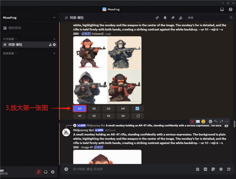The image size is (236, 179).
Task: Click the message input box for 局部-重绘
Action: click(x=133, y=169)
